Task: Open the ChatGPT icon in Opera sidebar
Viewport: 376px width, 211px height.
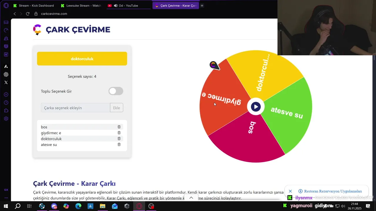Action: [6, 74]
